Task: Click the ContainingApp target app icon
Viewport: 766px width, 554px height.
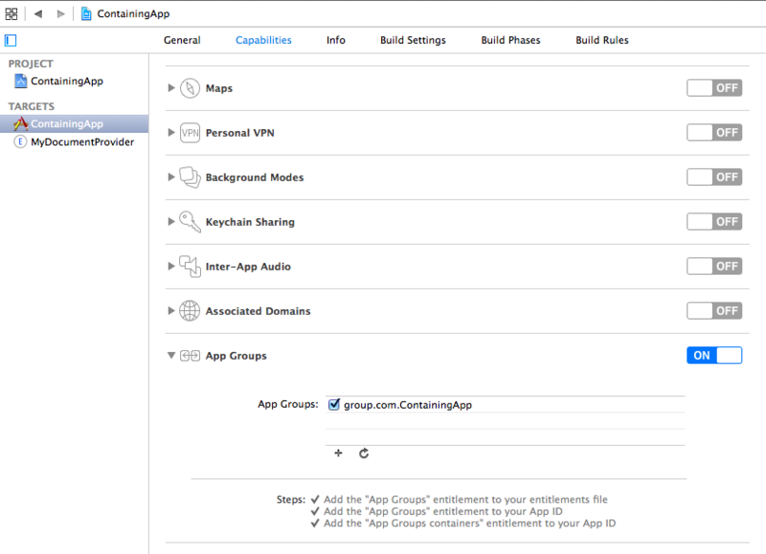Action: pos(20,123)
